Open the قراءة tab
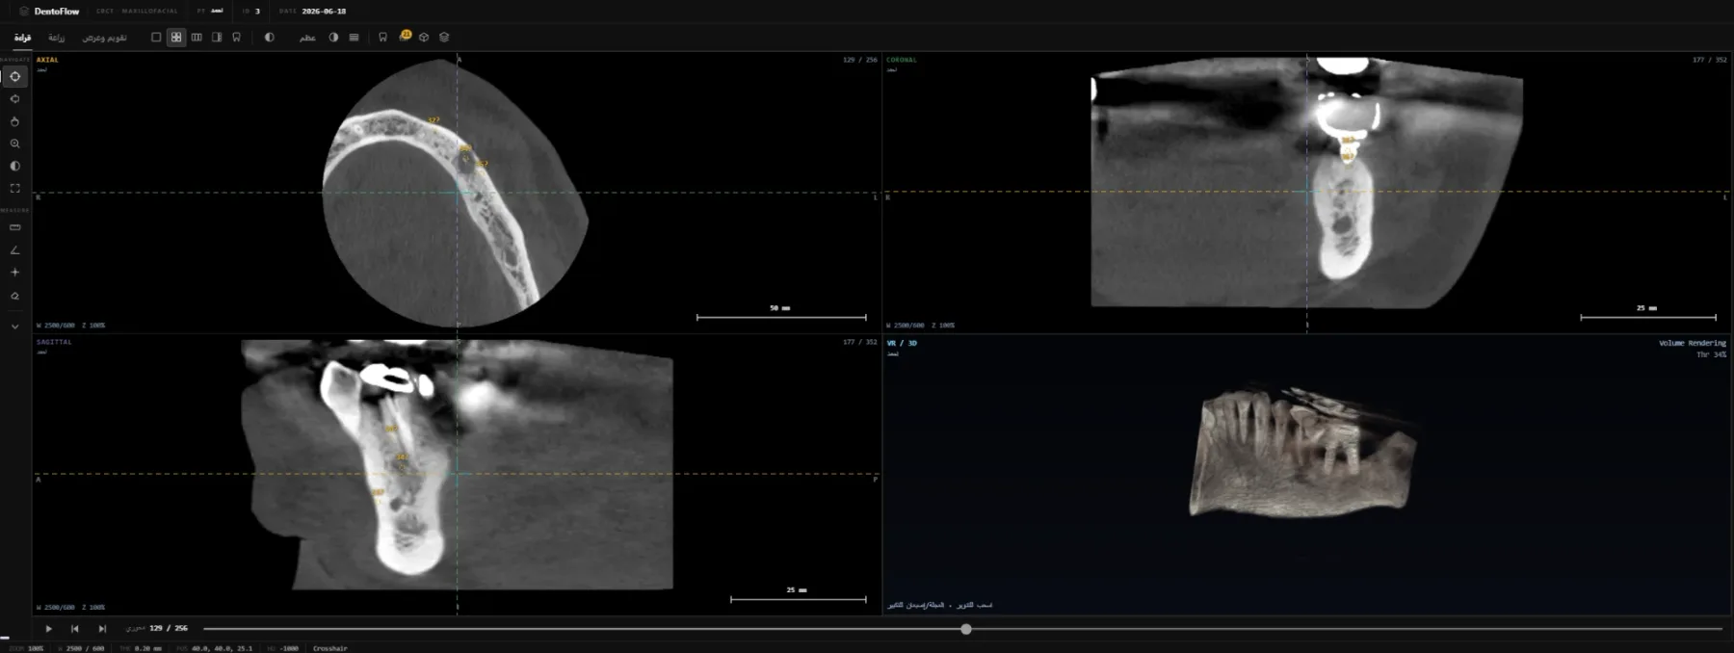The image size is (1734, 653). (22, 38)
